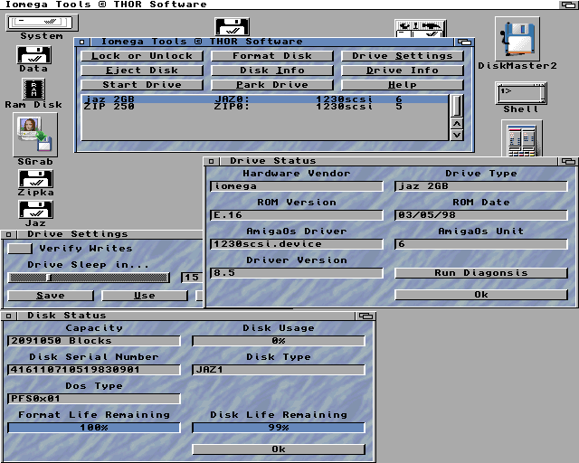Screen dimensions: 579x463
Task: Select the jaz 2GB drive row
Action: pos(265,99)
